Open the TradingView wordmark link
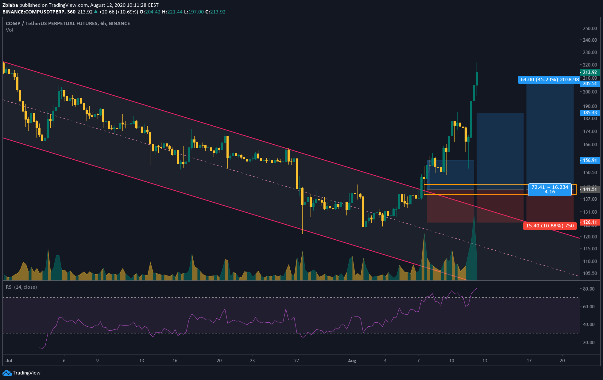 [27, 373]
